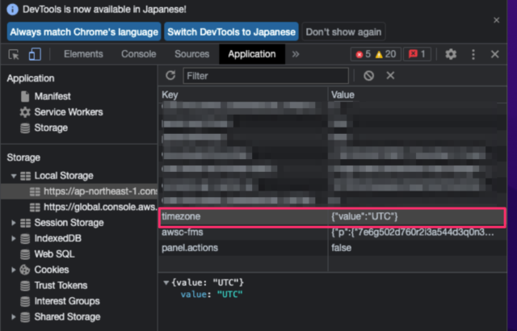Click Always match Chrome's language button
517x331 pixels.
(83, 31)
